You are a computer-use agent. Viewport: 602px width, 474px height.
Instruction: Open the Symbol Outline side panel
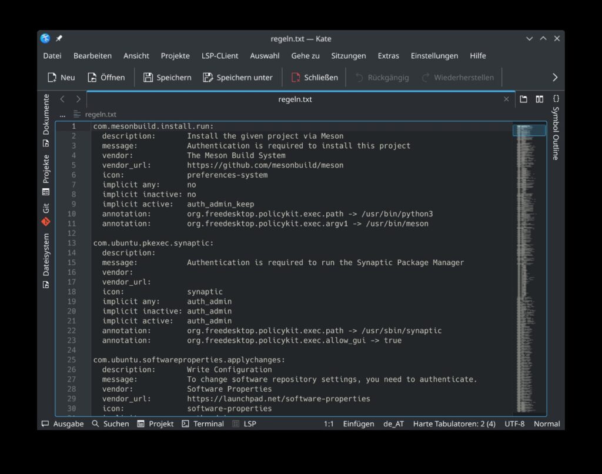(556, 128)
